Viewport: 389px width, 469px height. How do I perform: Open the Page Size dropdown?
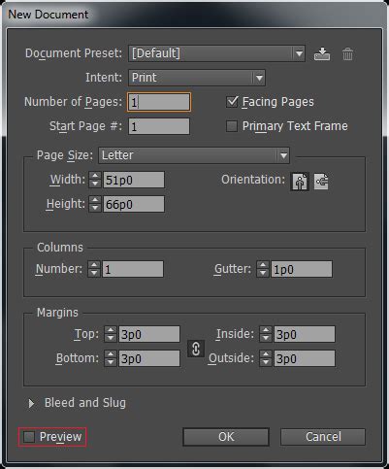point(194,155)
